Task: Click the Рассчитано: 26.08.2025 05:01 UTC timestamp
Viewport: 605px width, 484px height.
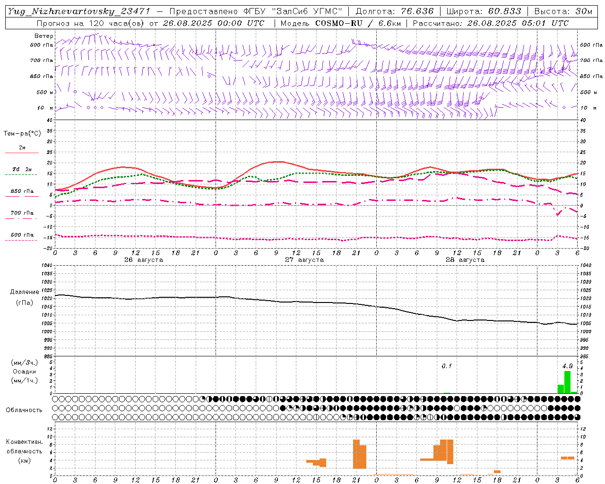Action: click(491, 23)
